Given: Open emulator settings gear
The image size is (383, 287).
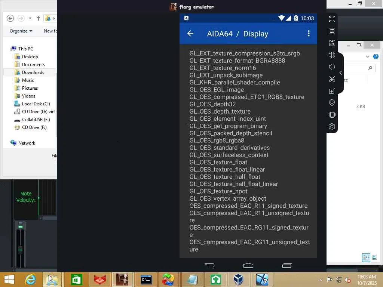Looking at the screenshot, I should [x=332, y=127].
